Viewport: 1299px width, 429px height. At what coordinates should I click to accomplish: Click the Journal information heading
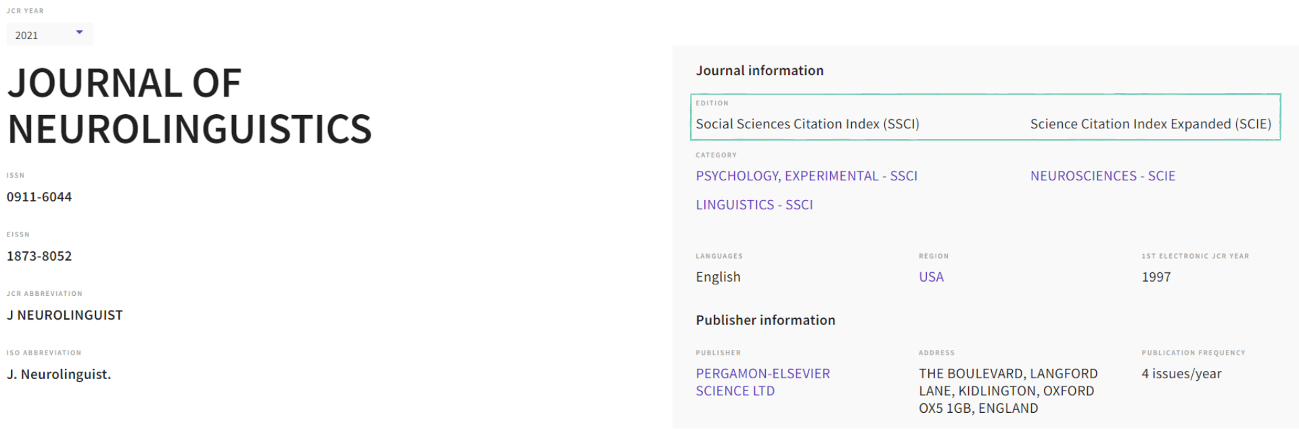(x=759, y=71)
